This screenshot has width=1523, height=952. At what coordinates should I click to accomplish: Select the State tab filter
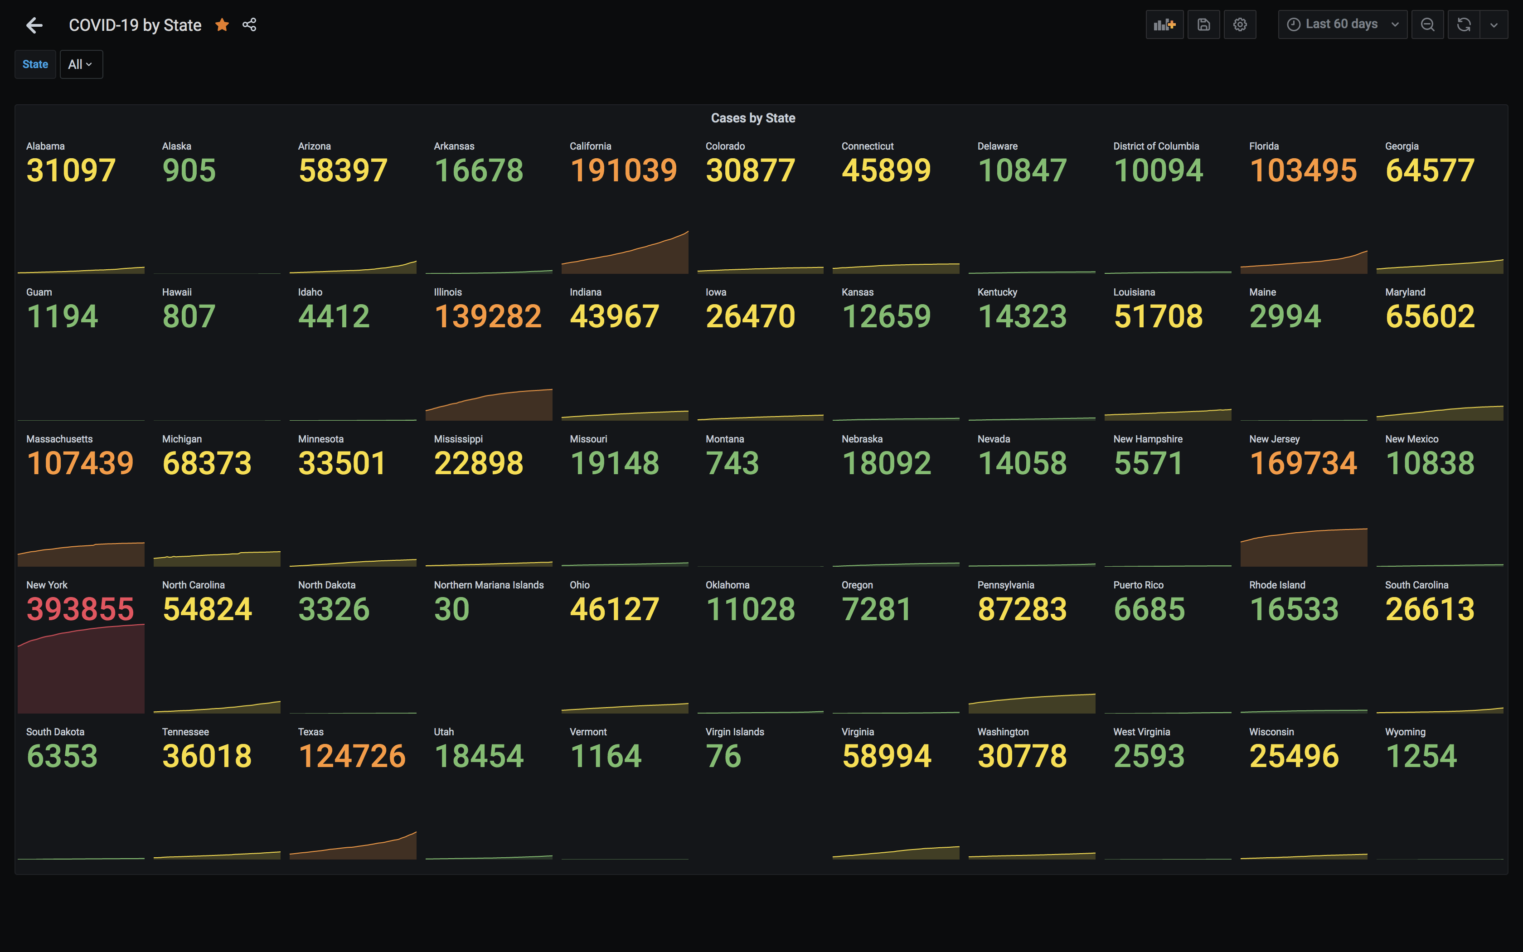tap(34, 63)
